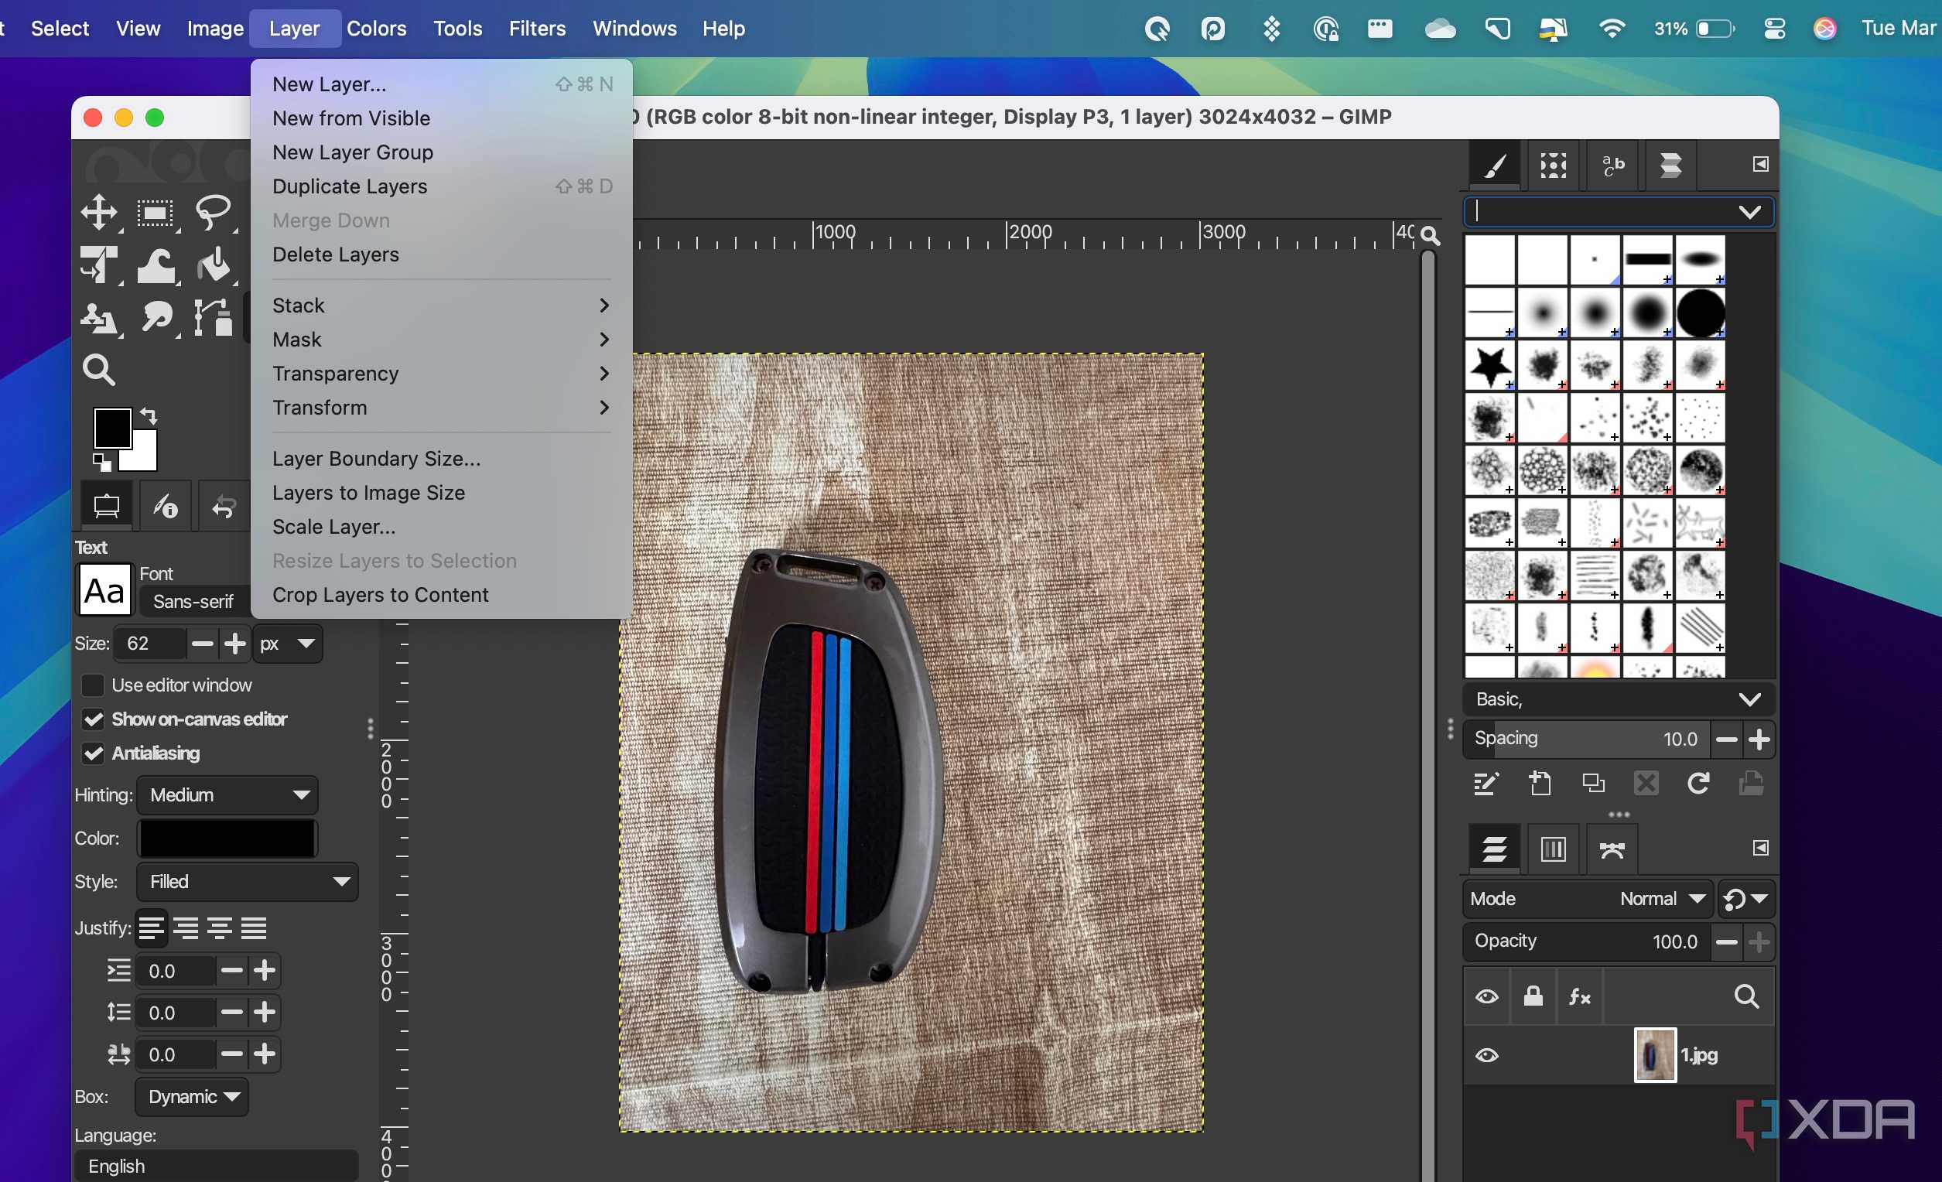The image size is (1942, 1182).
Task: Select the Smudge tool
Action: click(x=156, y=318)
